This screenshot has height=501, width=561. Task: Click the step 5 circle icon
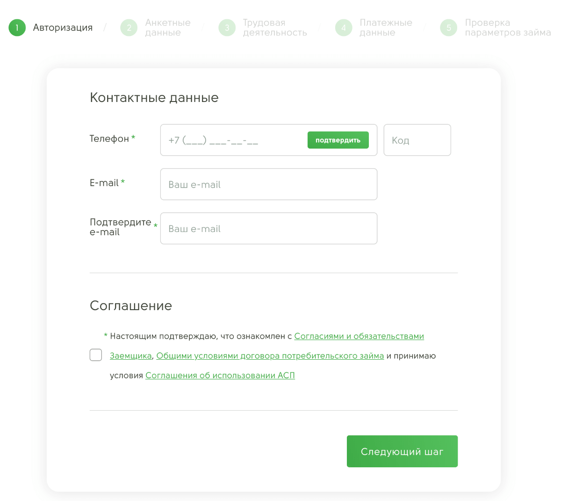(448, 28)
